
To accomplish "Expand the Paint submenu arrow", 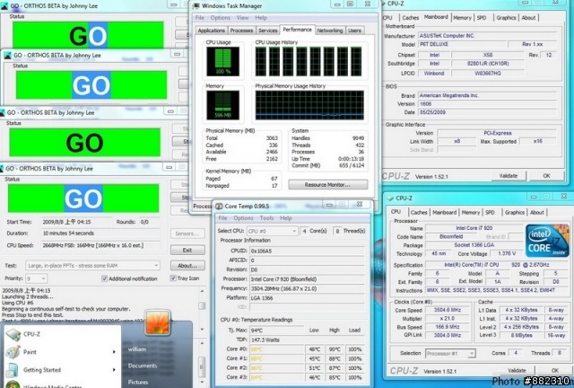I will (x=114, y=352).
